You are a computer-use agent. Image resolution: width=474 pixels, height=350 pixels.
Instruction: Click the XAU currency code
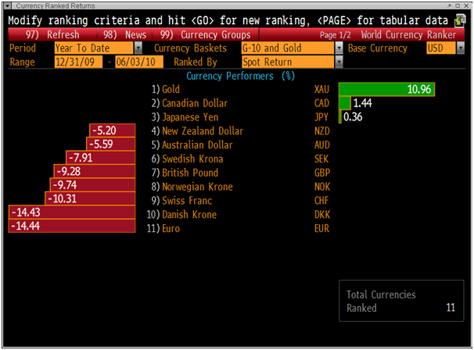pyautogui.click(x=322, y=90)
